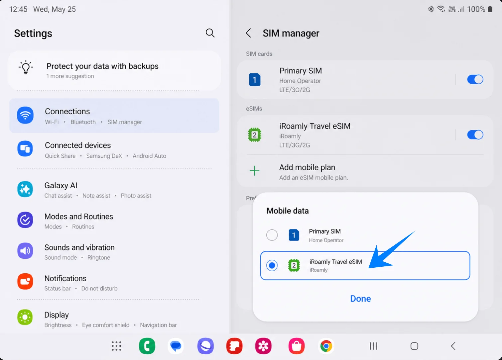Open Sounds and vibration settings

(114, 252)
